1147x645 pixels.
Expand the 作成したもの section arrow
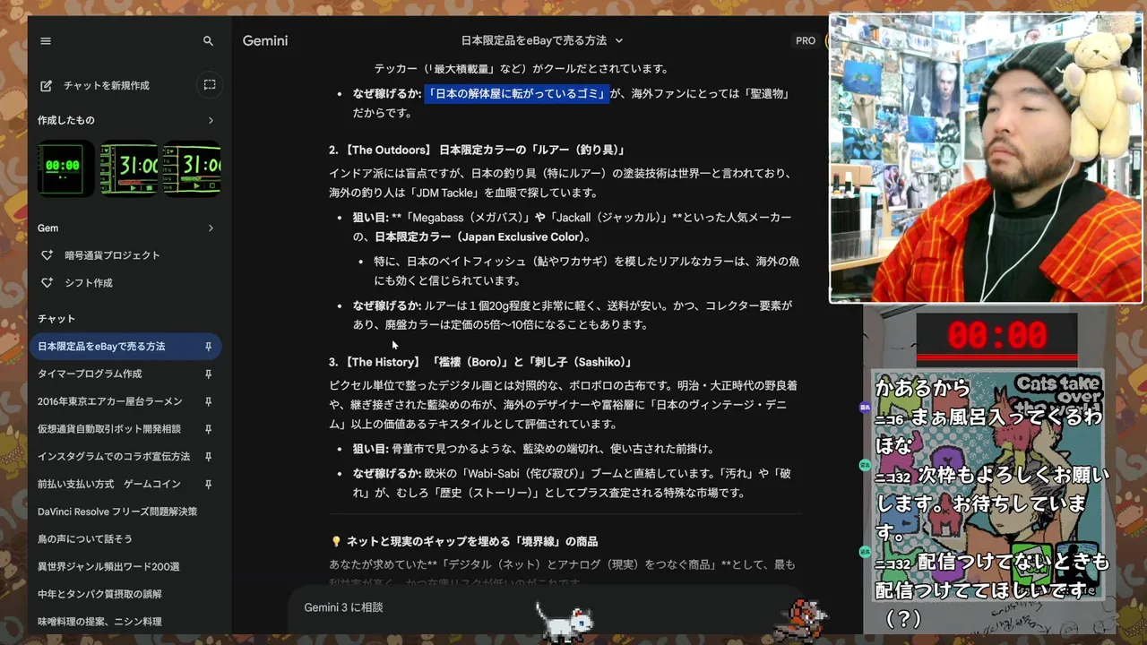tap(211, 120)
